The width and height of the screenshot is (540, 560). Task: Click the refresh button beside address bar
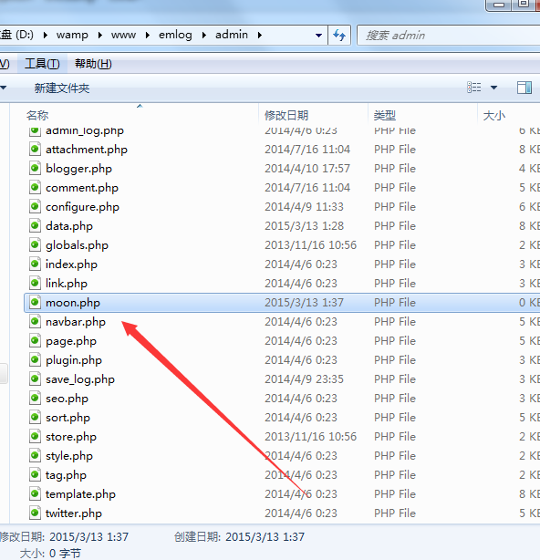click(339, 35)
